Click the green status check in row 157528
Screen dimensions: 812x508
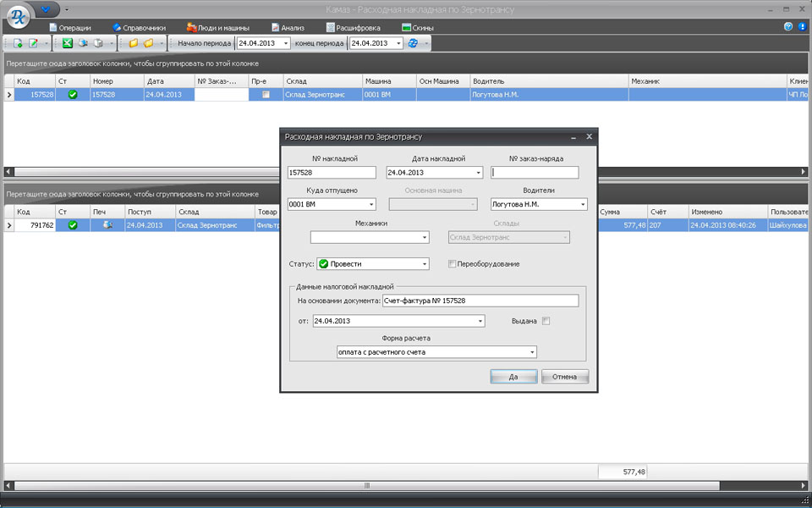point(73,95)
